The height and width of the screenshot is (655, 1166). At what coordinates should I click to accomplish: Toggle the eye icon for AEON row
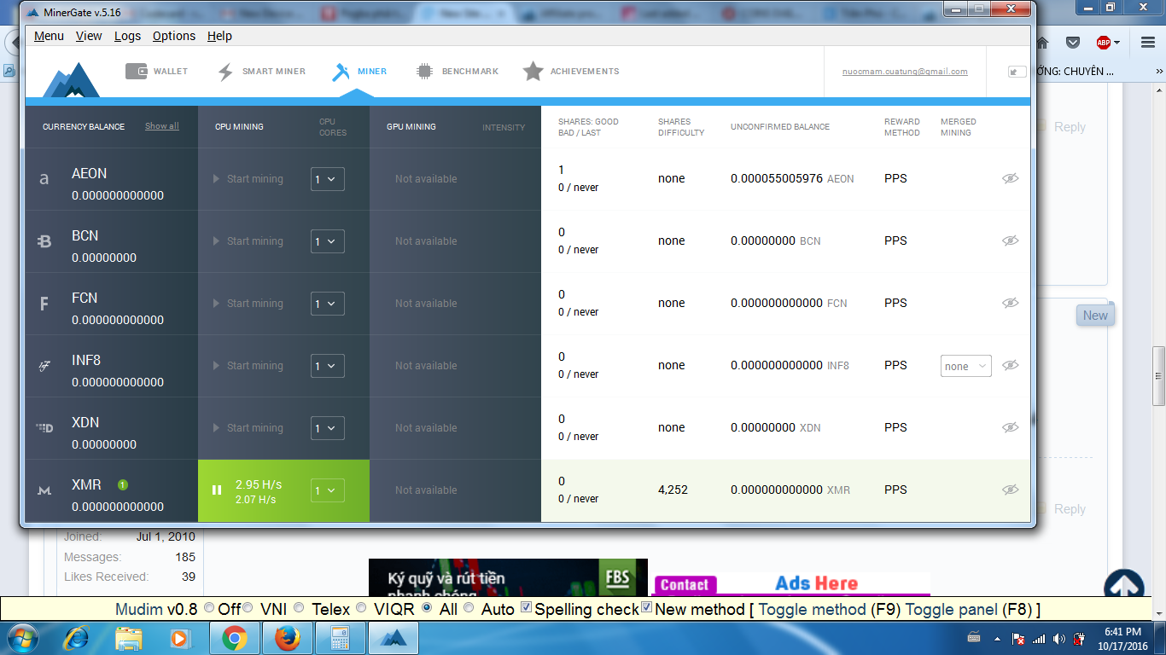pos(1011,178)
